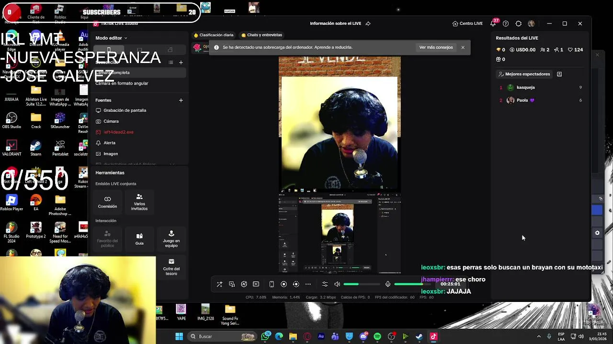Open OBS Studio desktop icon

(x=11, y=120)
